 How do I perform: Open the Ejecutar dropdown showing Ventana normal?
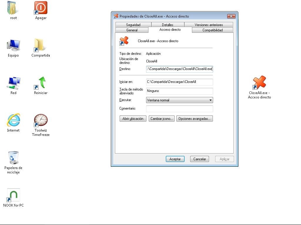pyautogui.click(x=180, y=100)
